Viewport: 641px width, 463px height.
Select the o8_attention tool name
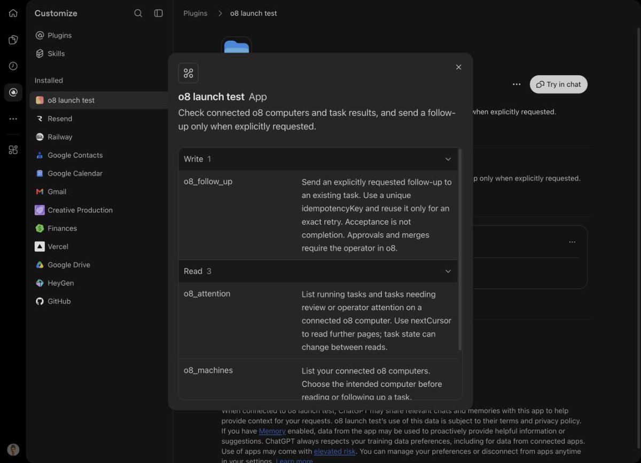click(x=207, y=293)
